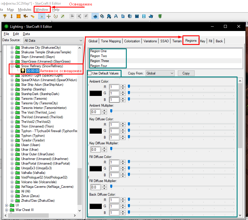This screenshot has height=220, width=248.
Task: Open the Import module document arrow icon
Action: coord(123,16)
